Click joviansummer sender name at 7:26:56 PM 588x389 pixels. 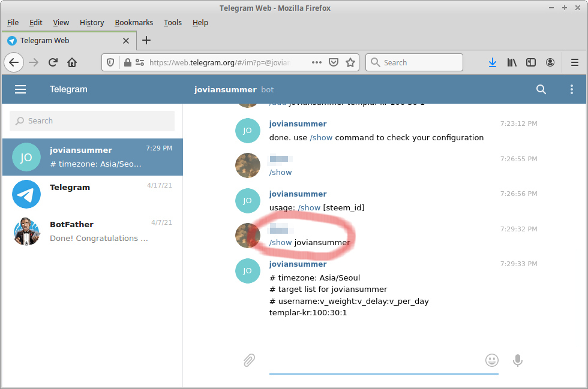(298, 194)
